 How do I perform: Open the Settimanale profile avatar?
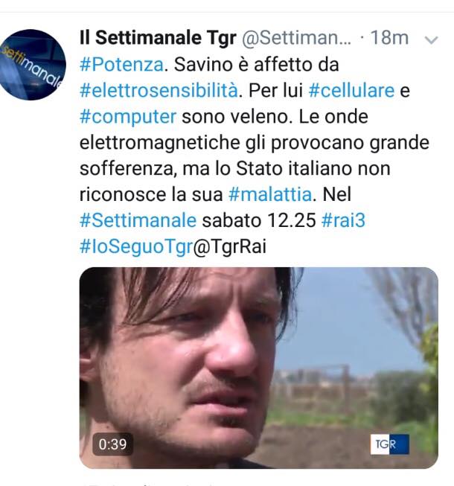point(31,65)
